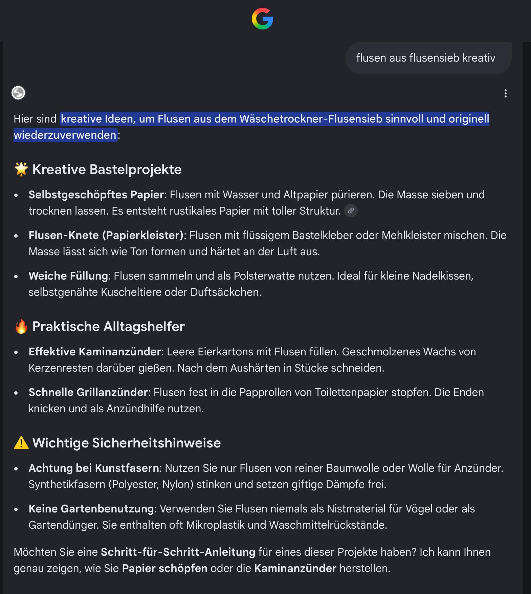Image resolution: width=531 pixels, height=594 pixels.
Task: Click the highlighted word 'wiederzuverwenden'
Action: [x=65, y=135]
